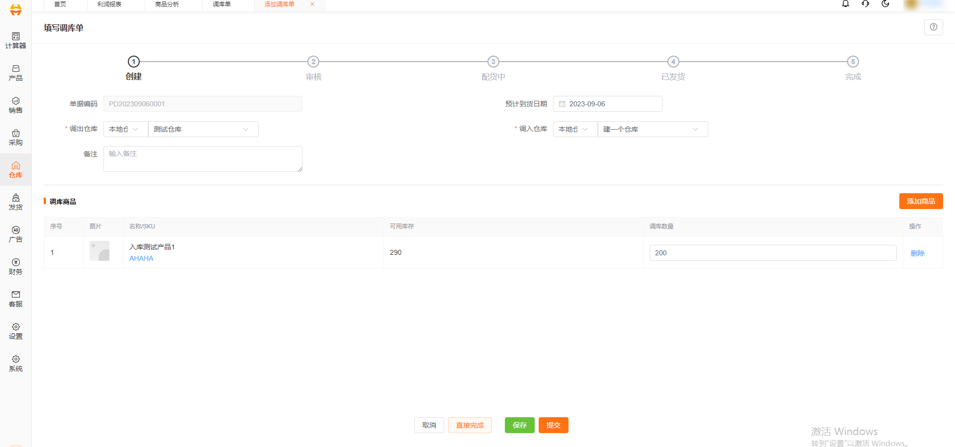Switch to the 商品分析 tab
This screenshot has height=447, width=955.
point(167,4)
